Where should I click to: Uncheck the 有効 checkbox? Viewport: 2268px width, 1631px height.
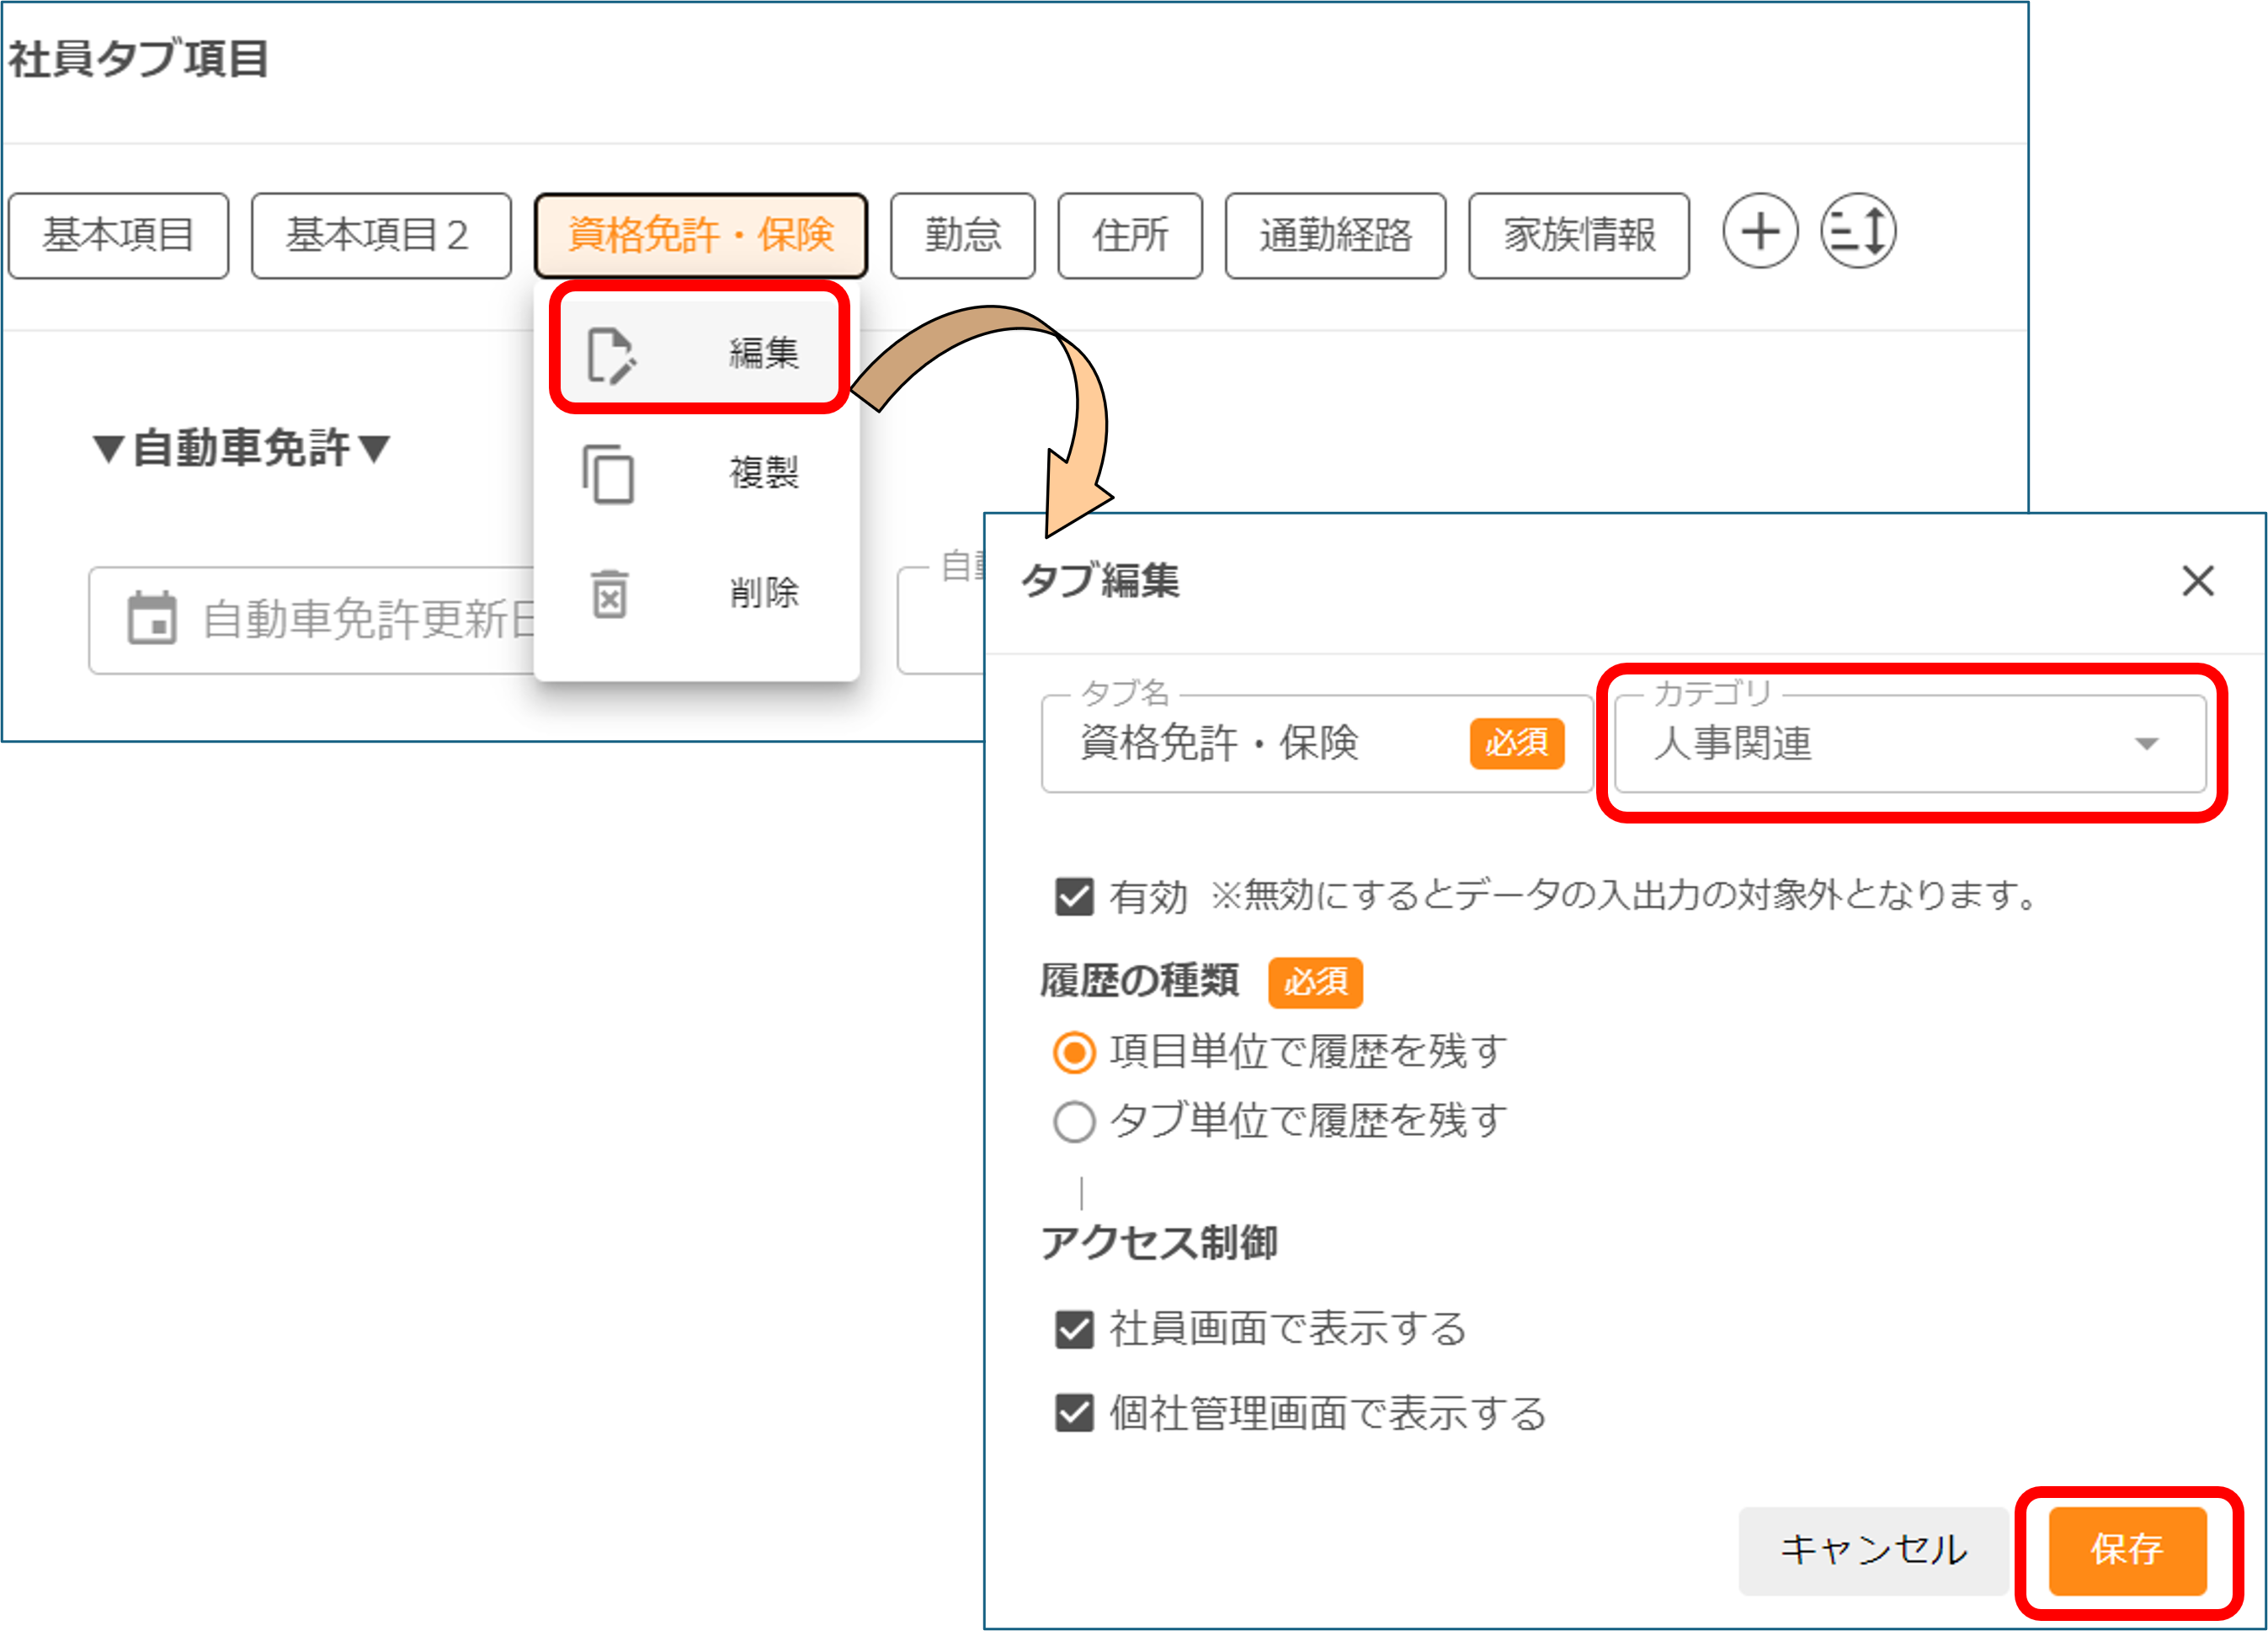[x=1073, y=898]
